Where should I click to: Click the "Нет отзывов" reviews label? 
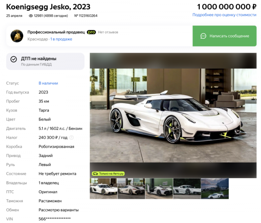[x=108, y=32]
